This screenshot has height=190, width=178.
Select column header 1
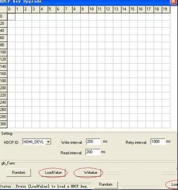tap(19, 9)
